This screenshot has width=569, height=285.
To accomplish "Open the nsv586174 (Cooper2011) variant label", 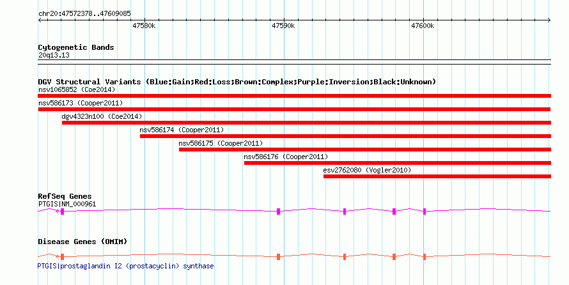I will [x=182, y=130].
